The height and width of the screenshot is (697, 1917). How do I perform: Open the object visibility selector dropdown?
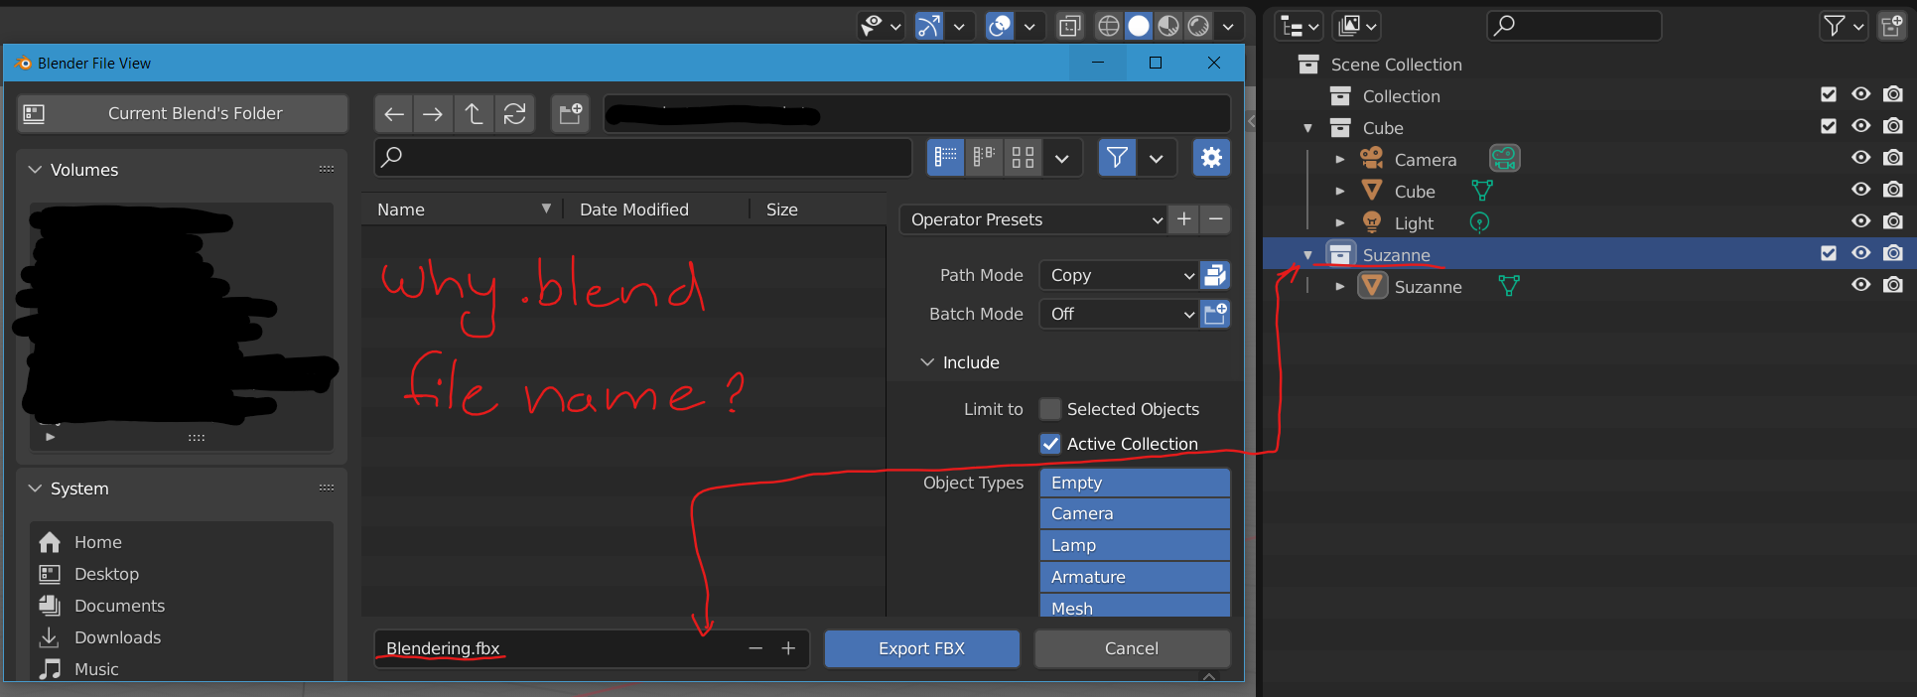click(880, 26)
